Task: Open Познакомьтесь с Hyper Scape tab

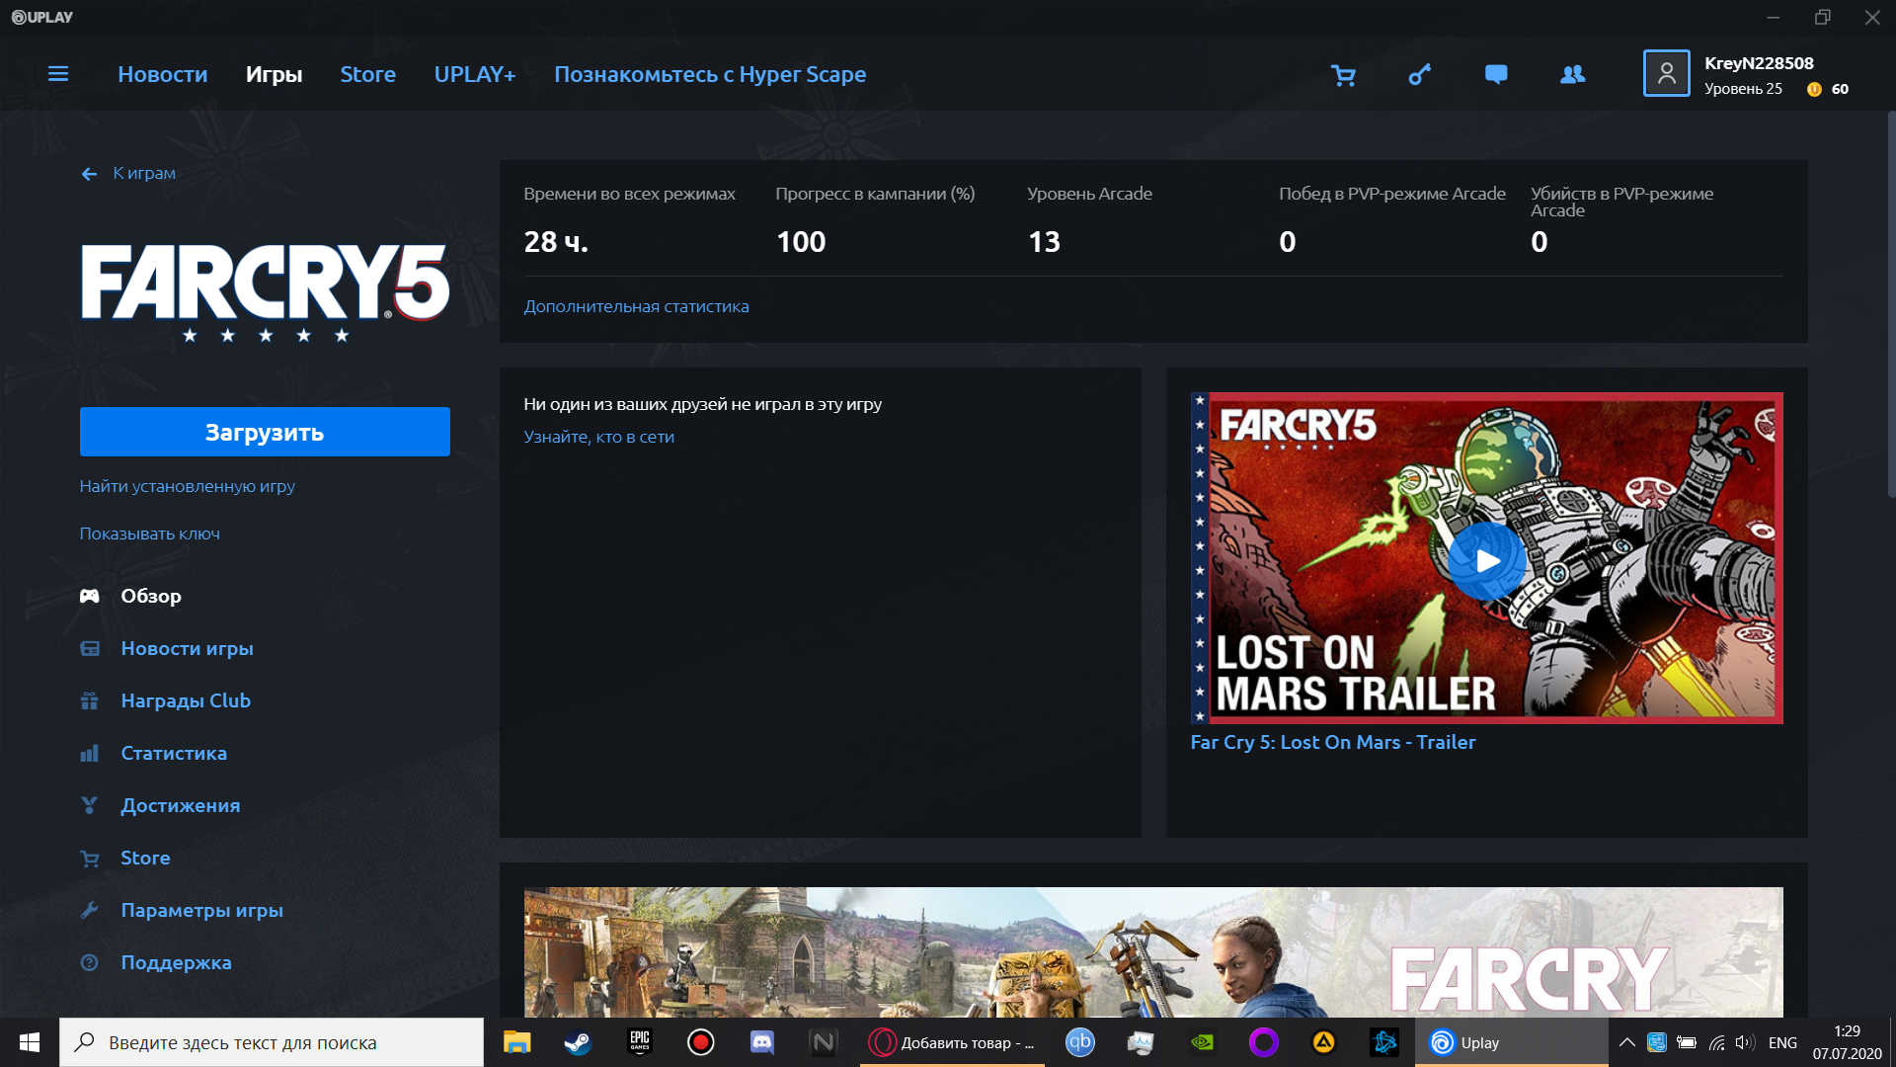Action: coord(710,74)
